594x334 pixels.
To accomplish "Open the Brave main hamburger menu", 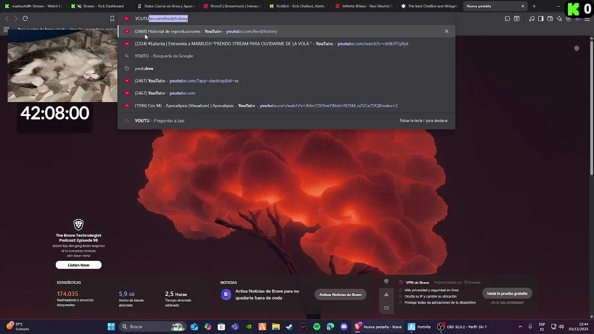I will tap(588, 19).
